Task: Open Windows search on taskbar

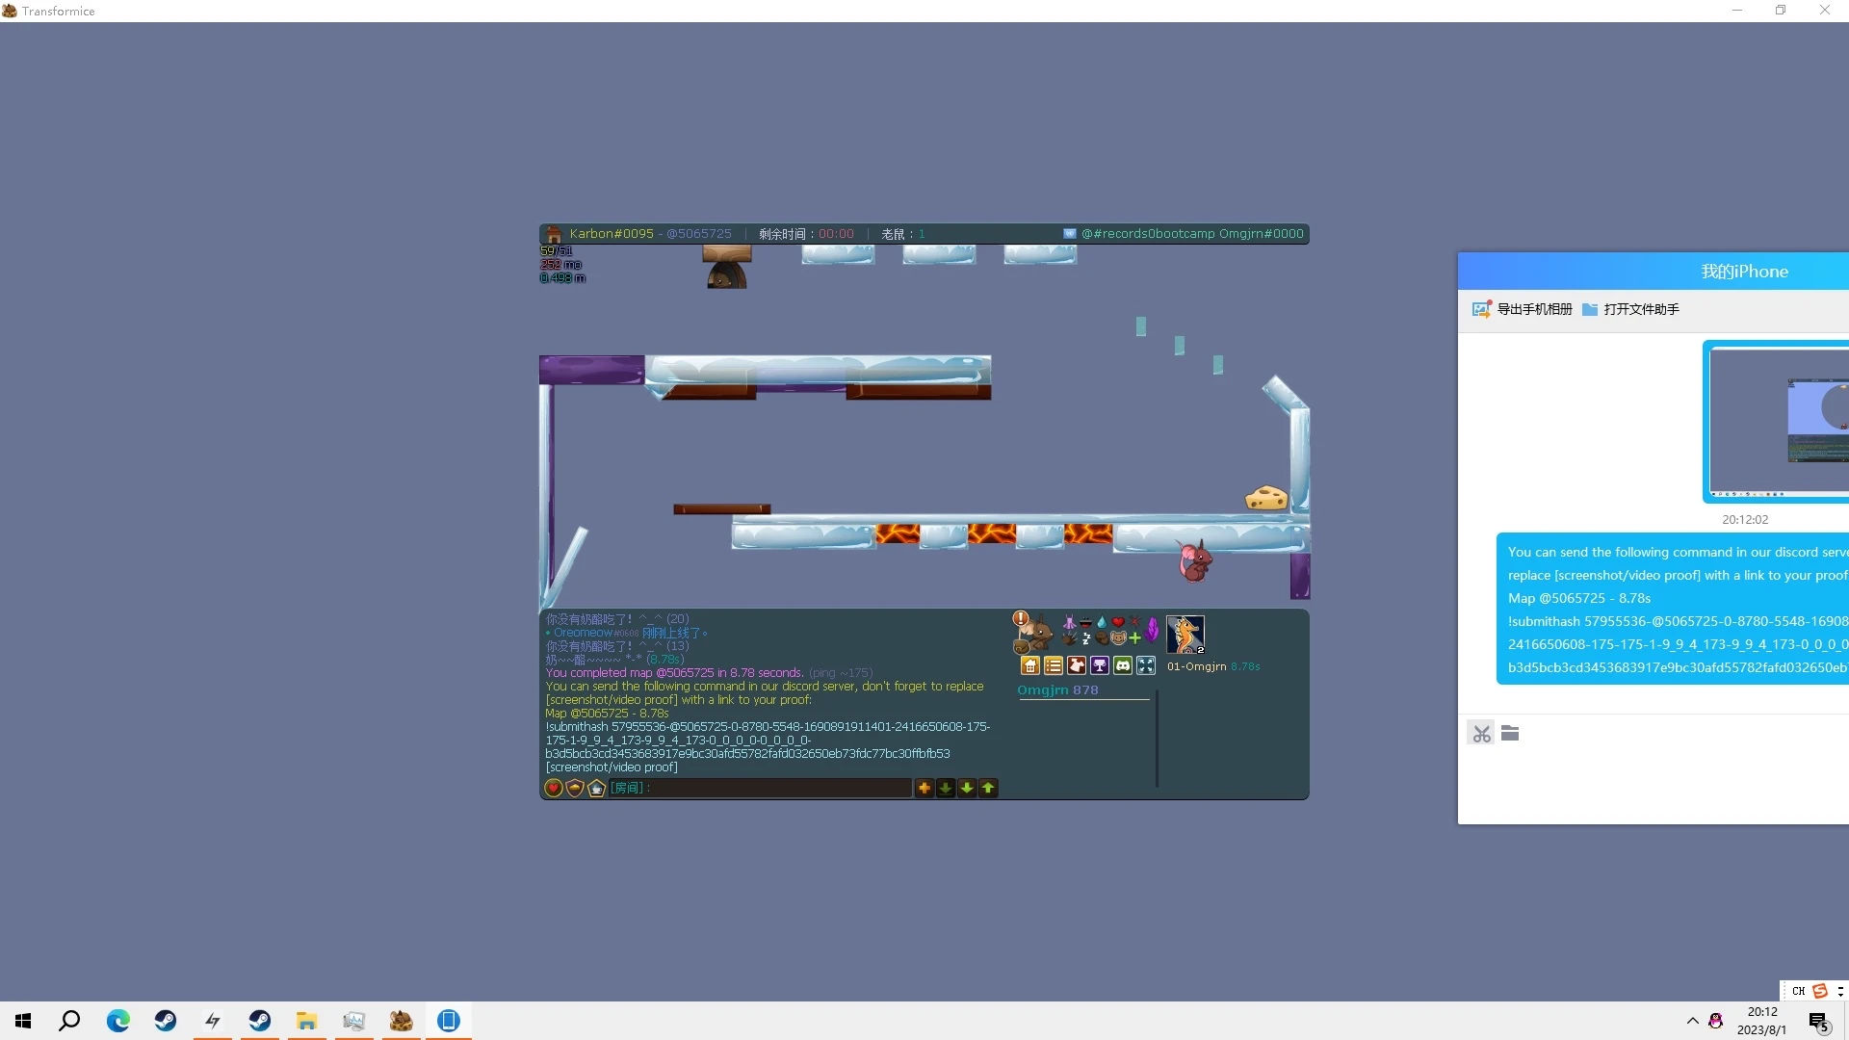Action: [69, 1021]
